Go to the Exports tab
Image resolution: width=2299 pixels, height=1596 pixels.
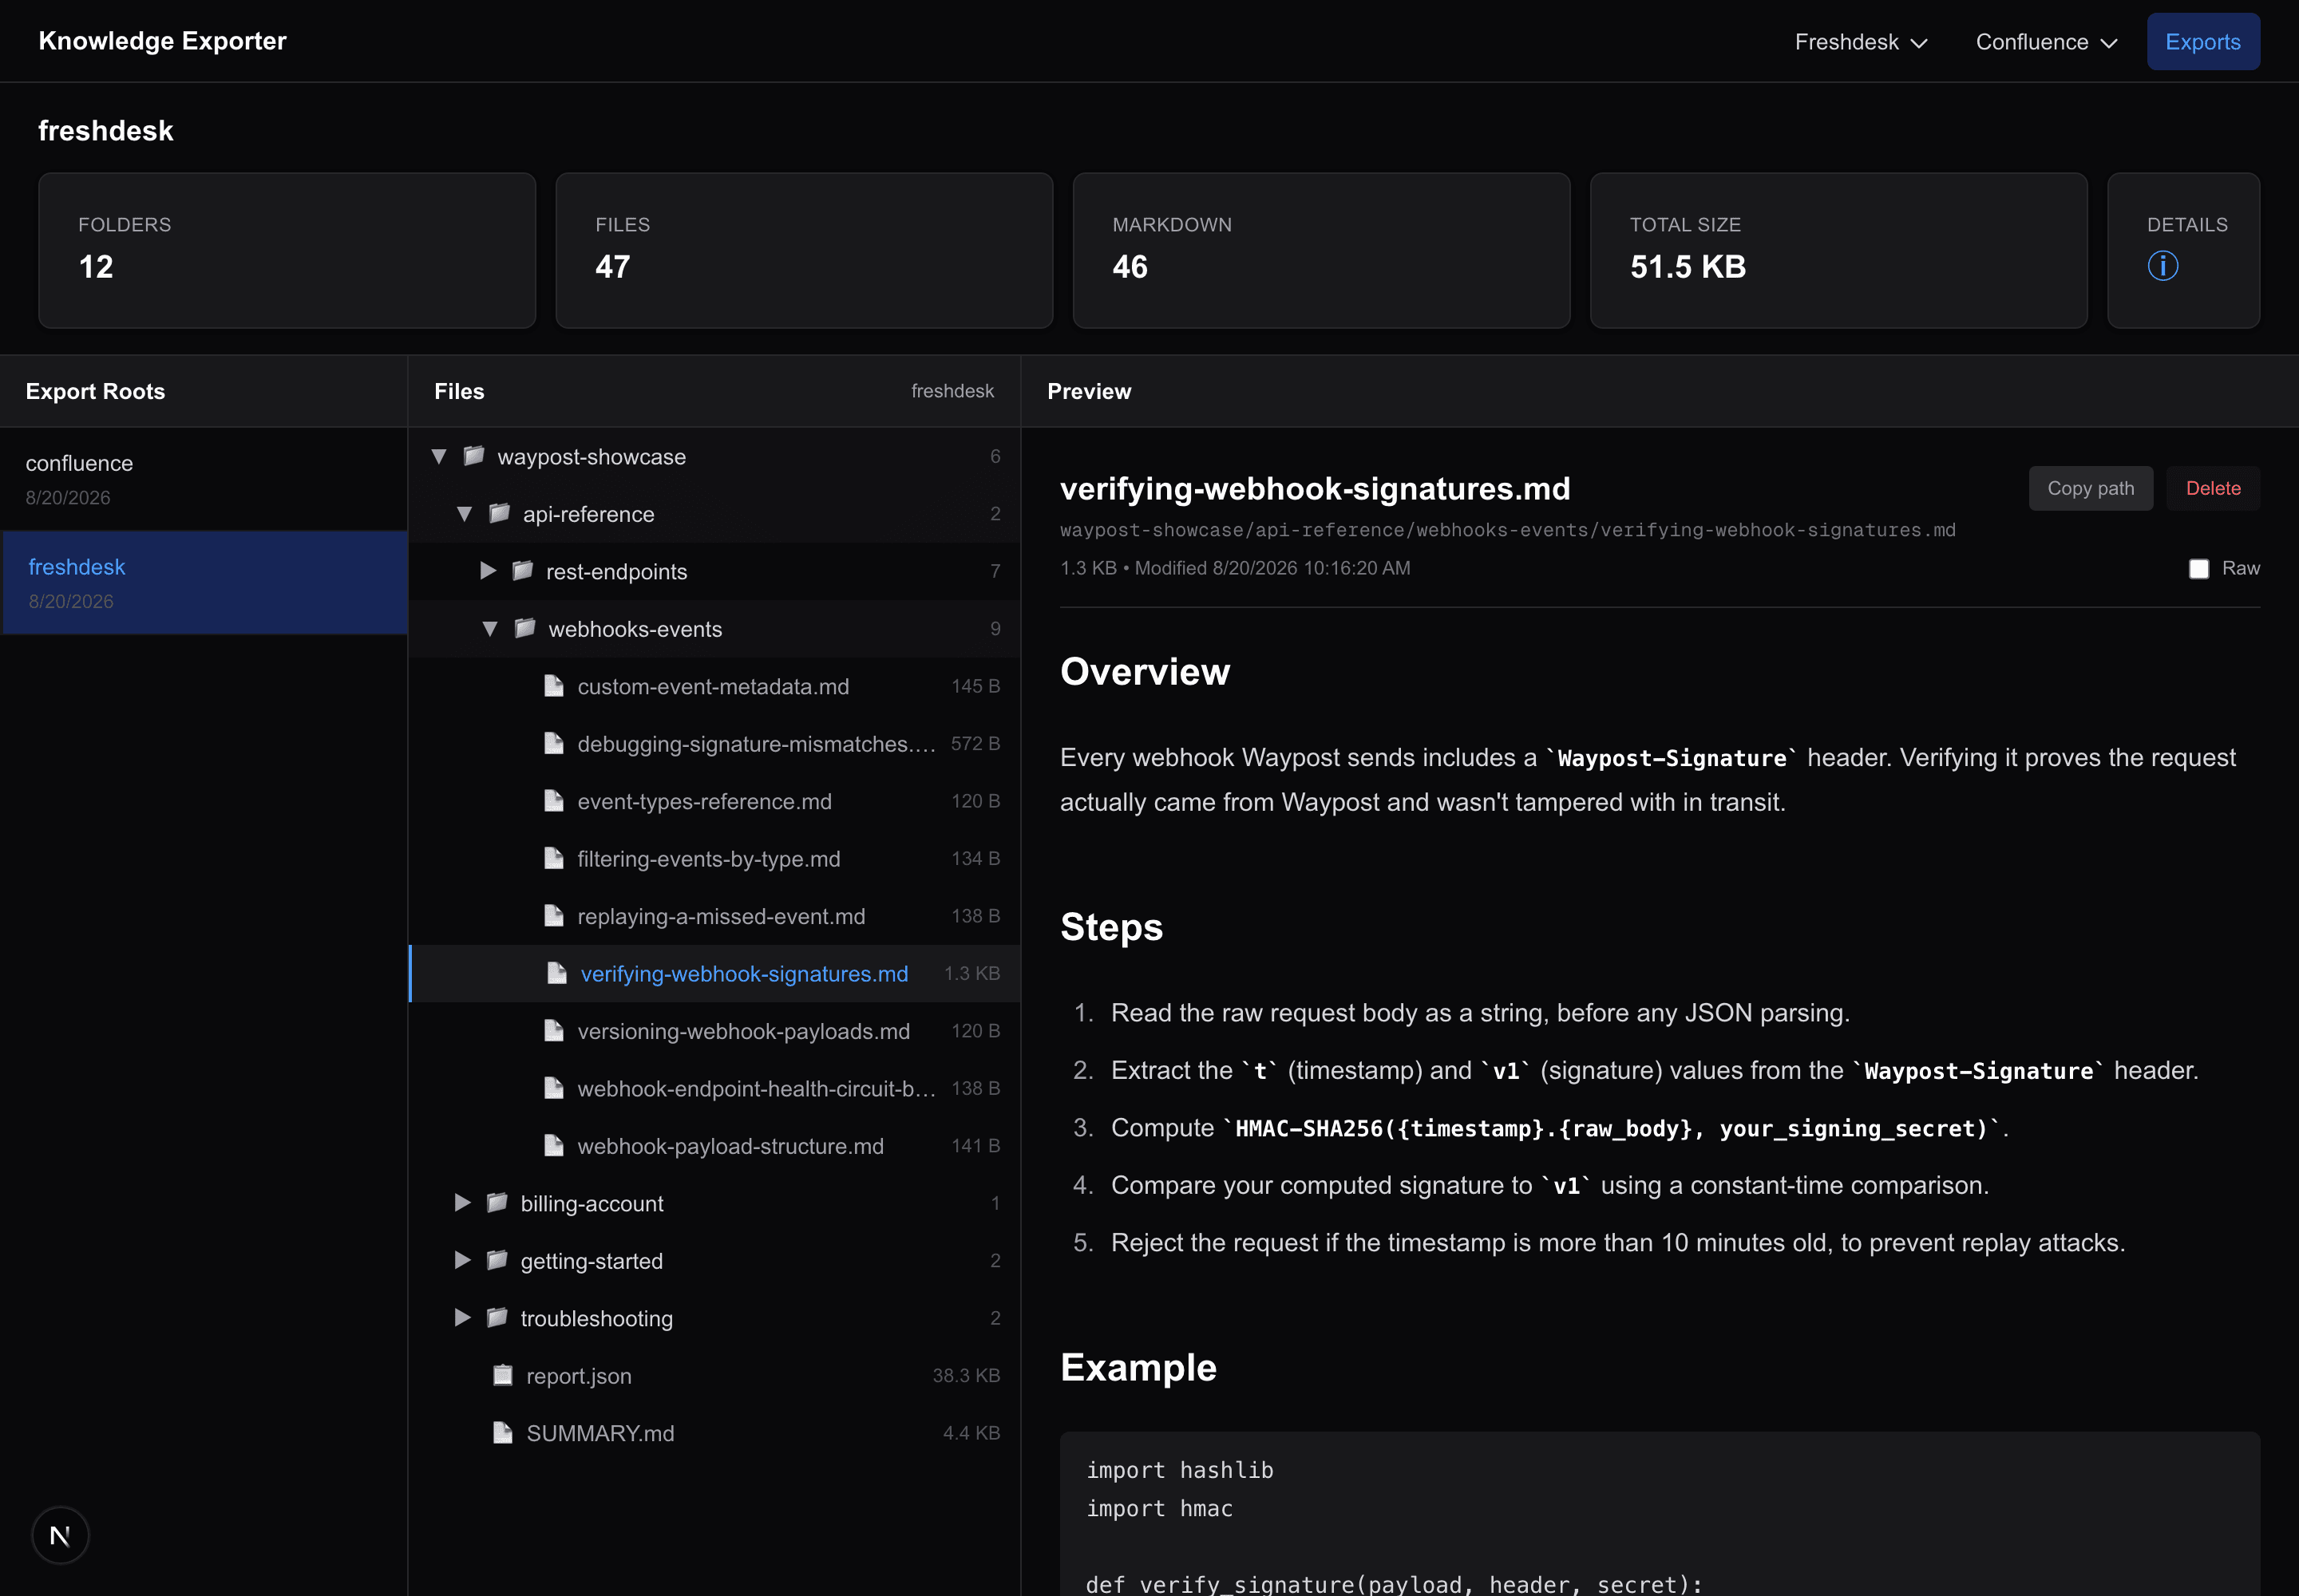pos(2203,42)
